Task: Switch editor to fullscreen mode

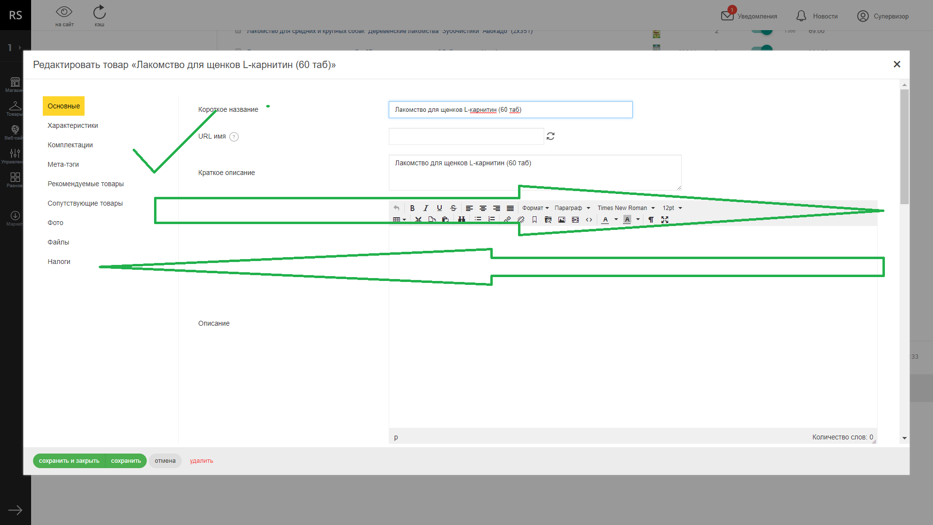Action: click(x=665, y=220)
